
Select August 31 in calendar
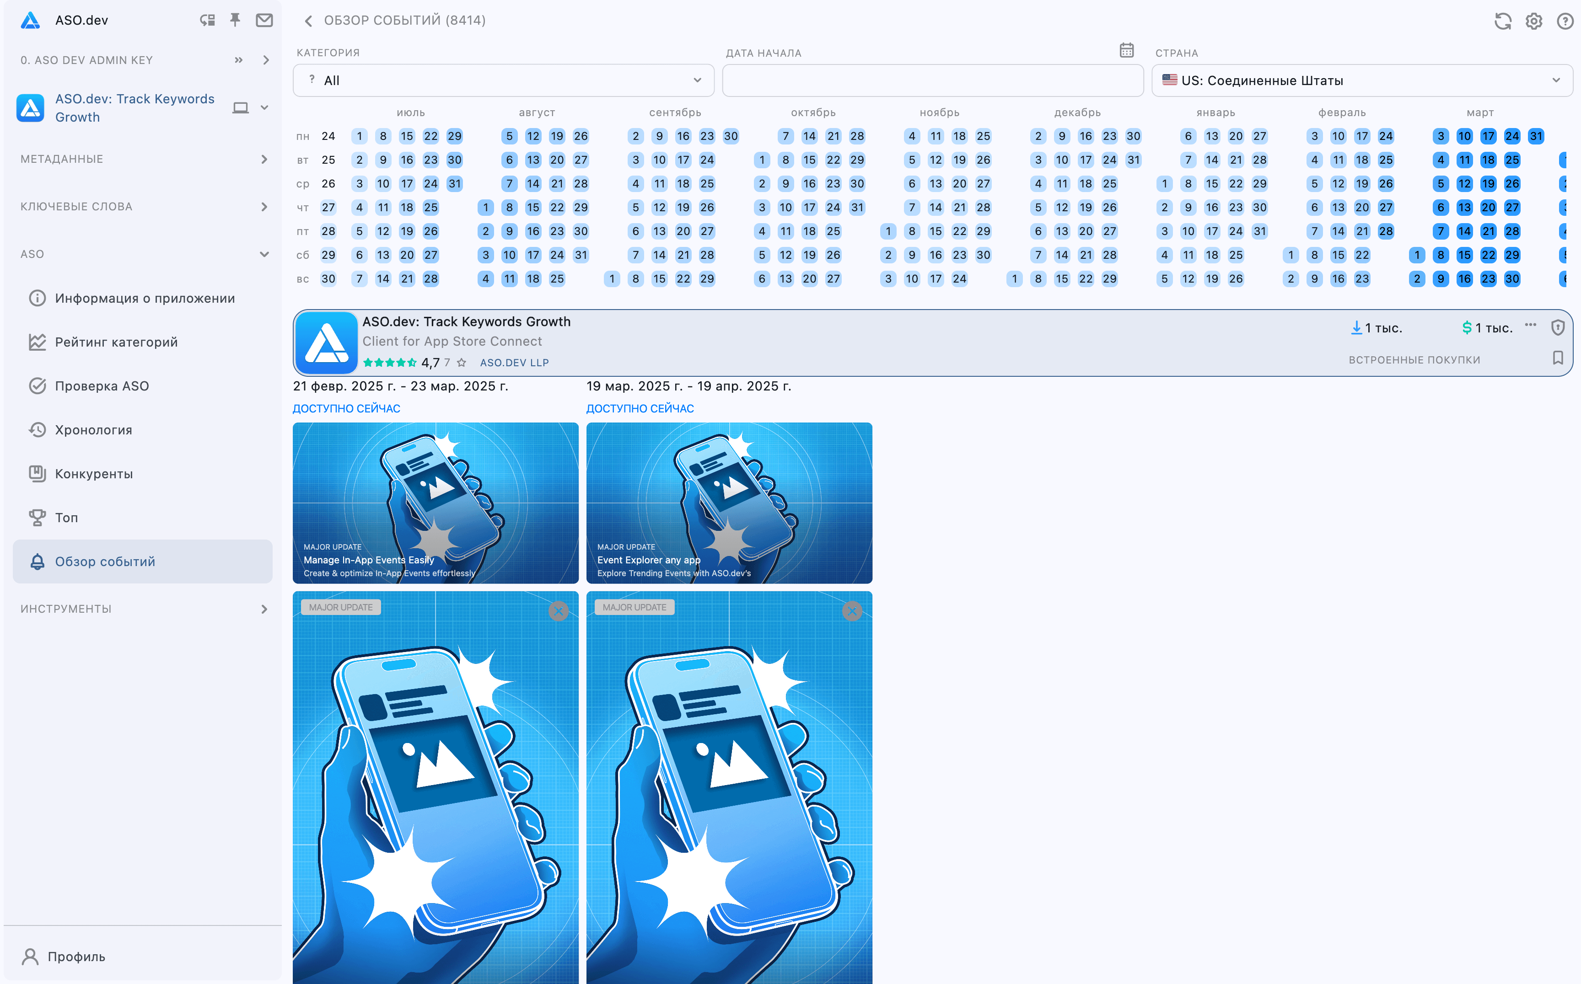(581, 255)
